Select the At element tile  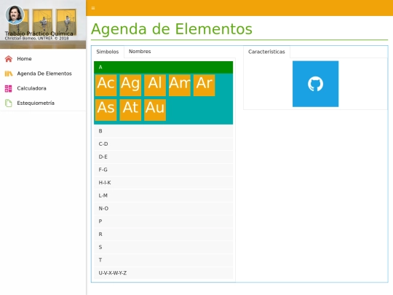tap(130, 110)
